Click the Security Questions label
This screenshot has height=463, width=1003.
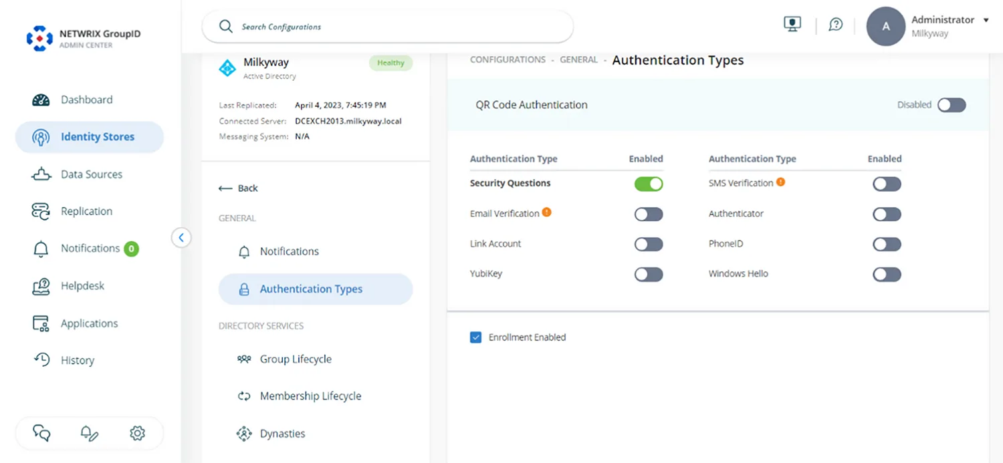510,183
